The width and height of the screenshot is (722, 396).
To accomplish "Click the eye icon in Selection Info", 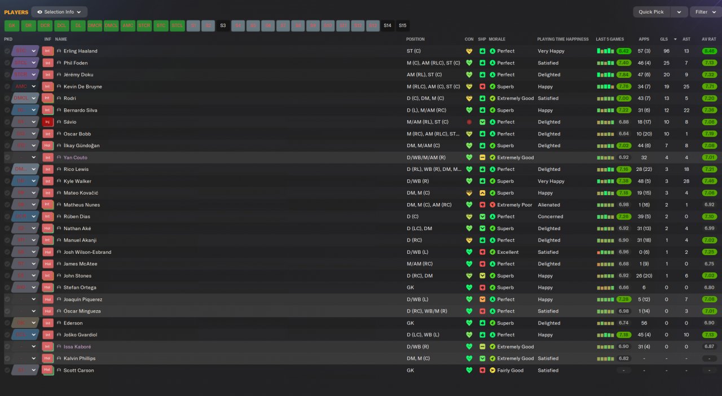I will tap(39, 12).
